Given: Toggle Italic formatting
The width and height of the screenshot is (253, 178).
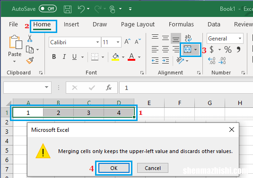Looking at the screenshot, I should click(x=64, y=57).
